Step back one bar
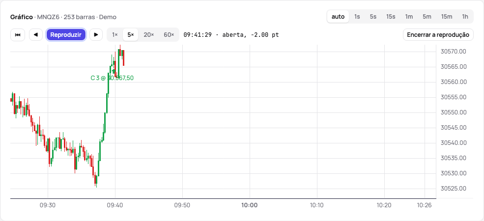 click(x=36, y=35)
